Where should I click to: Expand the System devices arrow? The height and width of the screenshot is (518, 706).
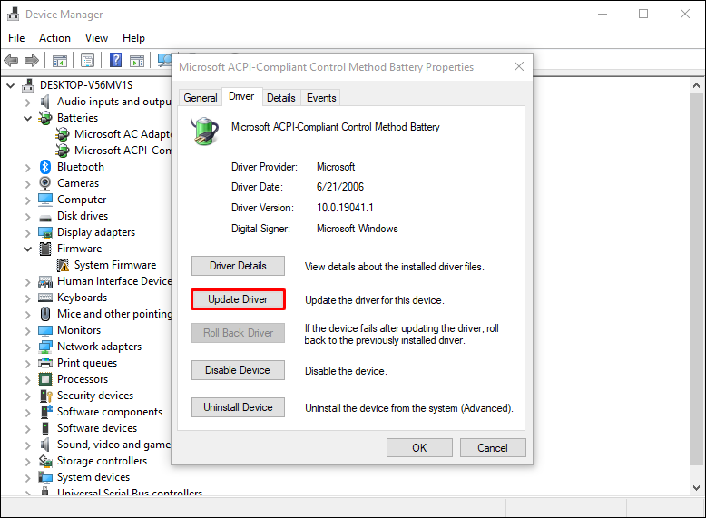click(x=28, y=478)
